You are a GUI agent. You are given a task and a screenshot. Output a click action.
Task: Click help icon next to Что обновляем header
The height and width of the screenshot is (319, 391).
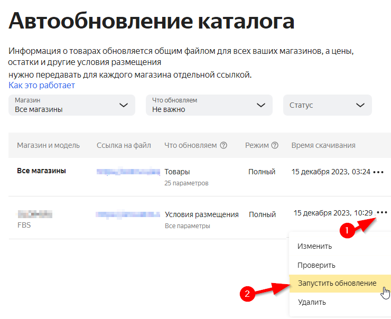224,145
